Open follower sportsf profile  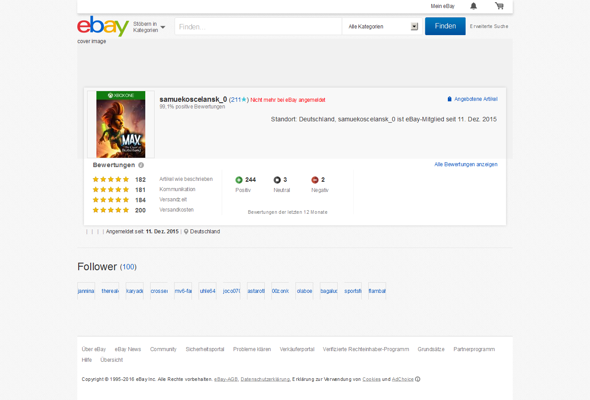click(353, 291)
